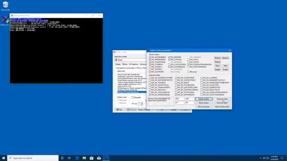Toggle the WS_CLIPSIBLINGS checkbox
The height and width of the screenshot is (161, 287).
click(177, 67)
